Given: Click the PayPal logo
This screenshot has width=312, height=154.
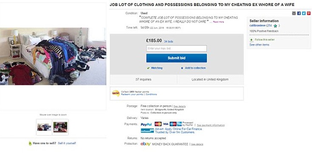Looking at the screenshot, I should (146, 125).
